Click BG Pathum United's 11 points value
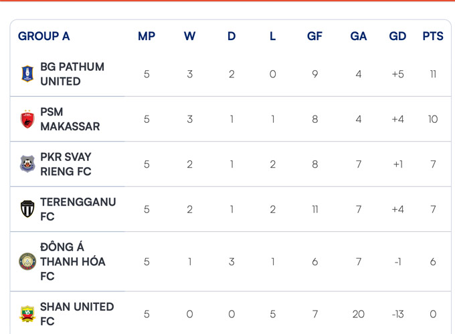Viewport: 455px width, 334px height. point(433,74)
